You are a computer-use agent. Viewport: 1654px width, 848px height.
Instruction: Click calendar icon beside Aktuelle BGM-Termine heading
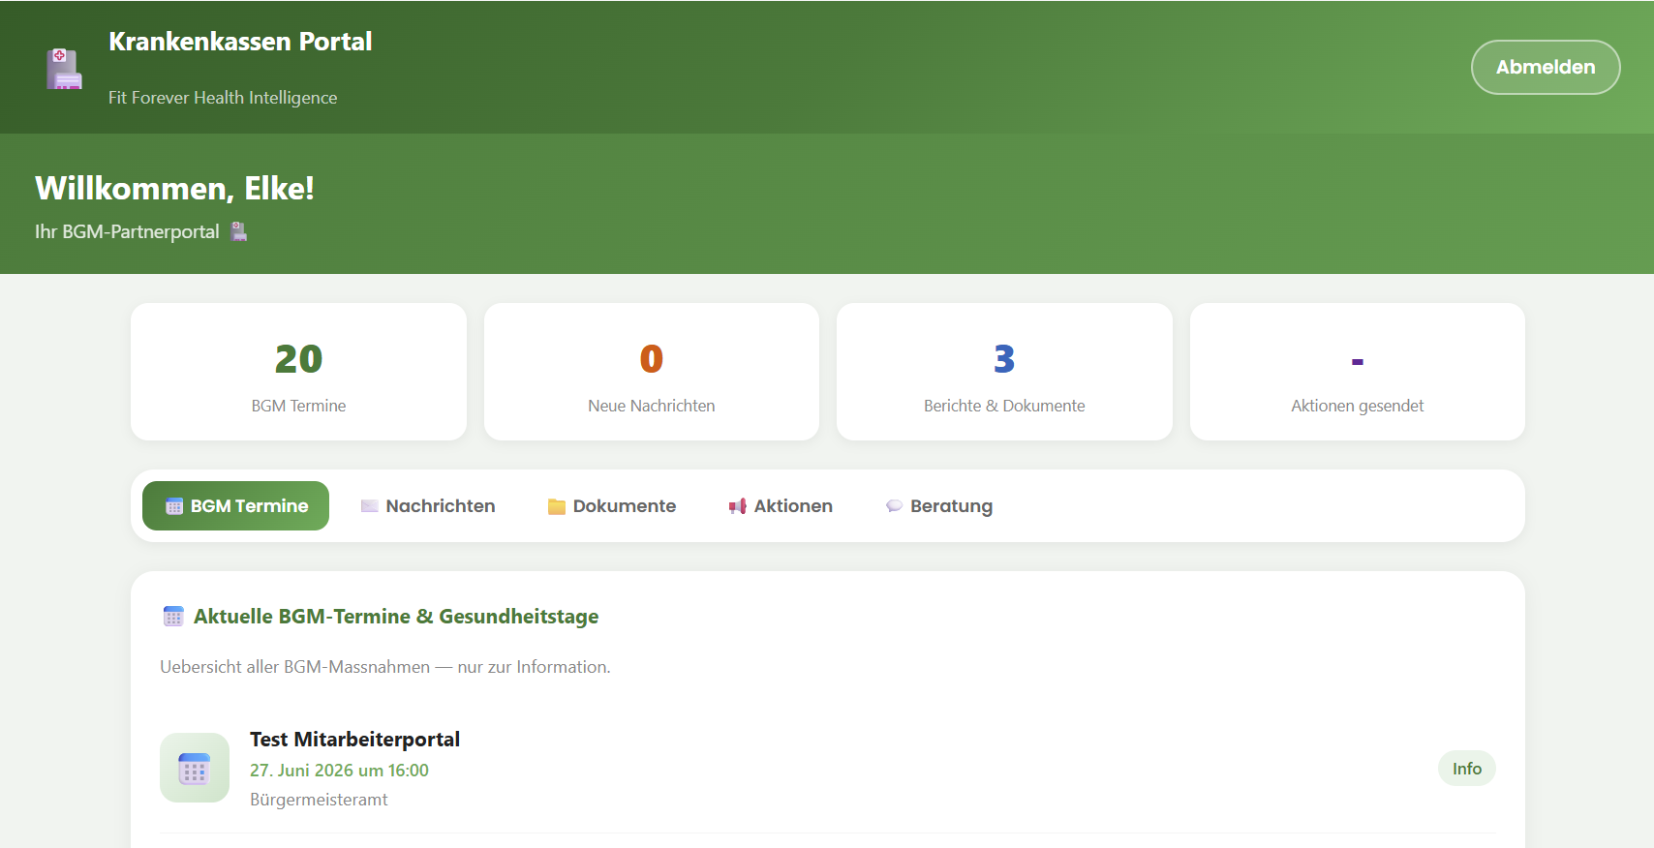point(173,617)
